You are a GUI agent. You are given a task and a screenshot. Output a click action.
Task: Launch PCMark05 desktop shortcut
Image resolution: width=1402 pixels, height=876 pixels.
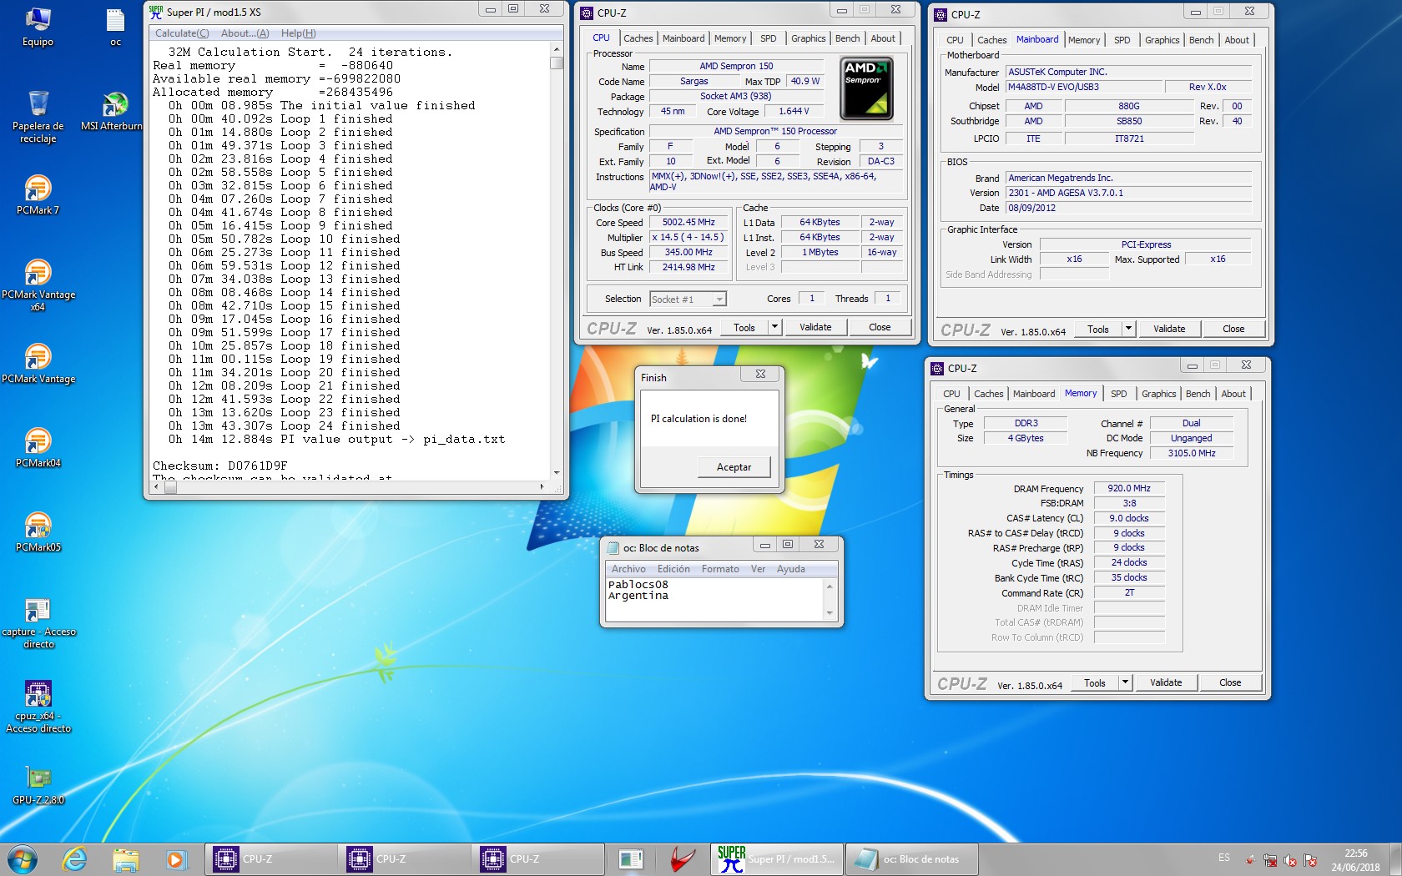click(x=38, y=531)
